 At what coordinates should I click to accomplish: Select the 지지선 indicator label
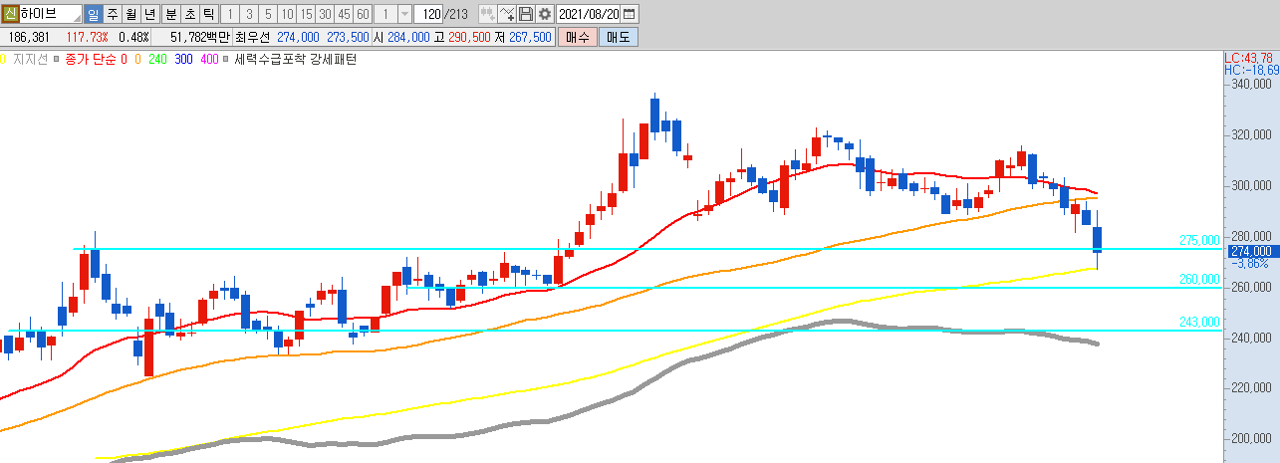pos(30,60)
